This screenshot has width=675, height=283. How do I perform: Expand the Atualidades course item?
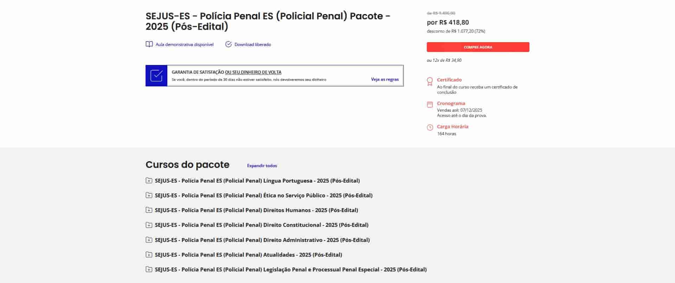pos(149,255)
